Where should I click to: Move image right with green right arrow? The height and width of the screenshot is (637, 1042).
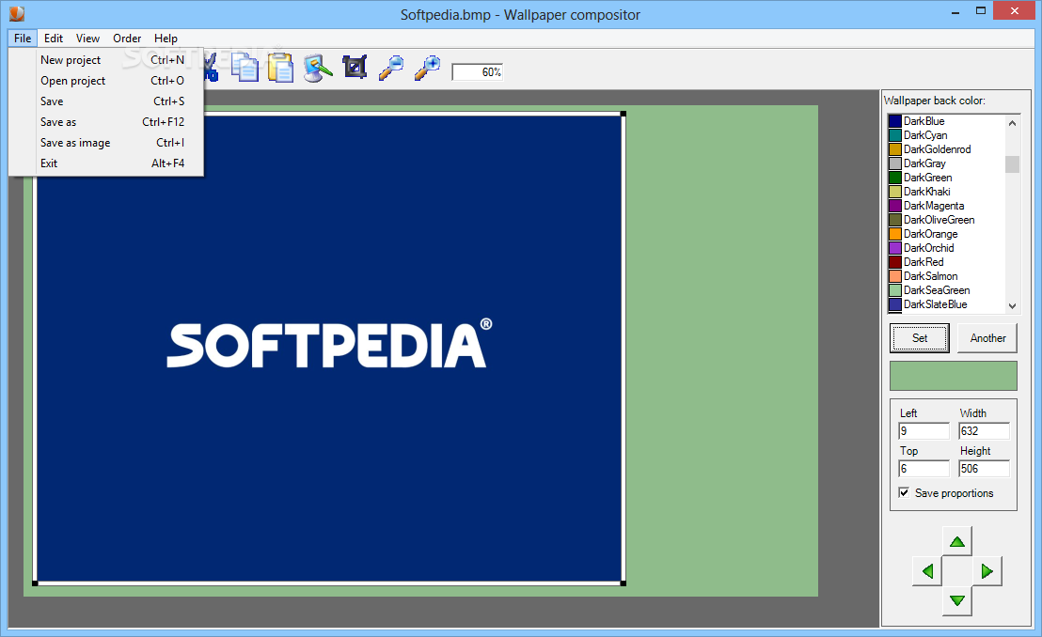click(987, 570)
